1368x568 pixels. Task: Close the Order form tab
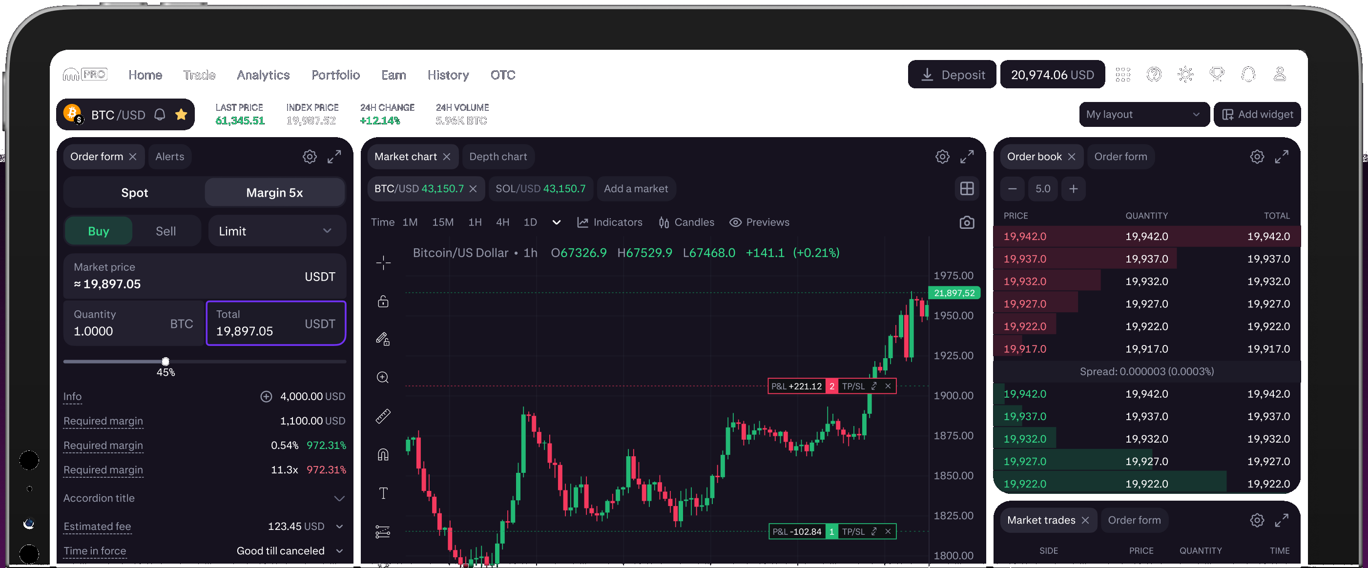pyautogui.click(x=133, y=157)
